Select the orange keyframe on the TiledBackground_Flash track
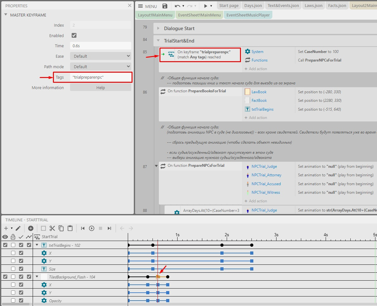Screen dimensions: 377x306 click(158, 277)
